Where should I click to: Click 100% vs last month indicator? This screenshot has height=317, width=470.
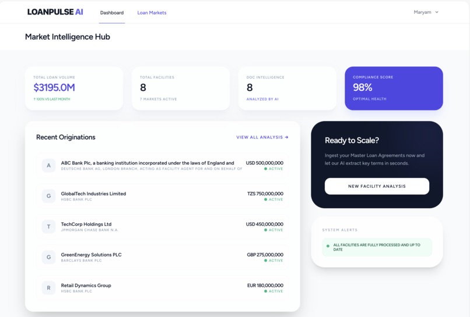(x=52, y=99)
